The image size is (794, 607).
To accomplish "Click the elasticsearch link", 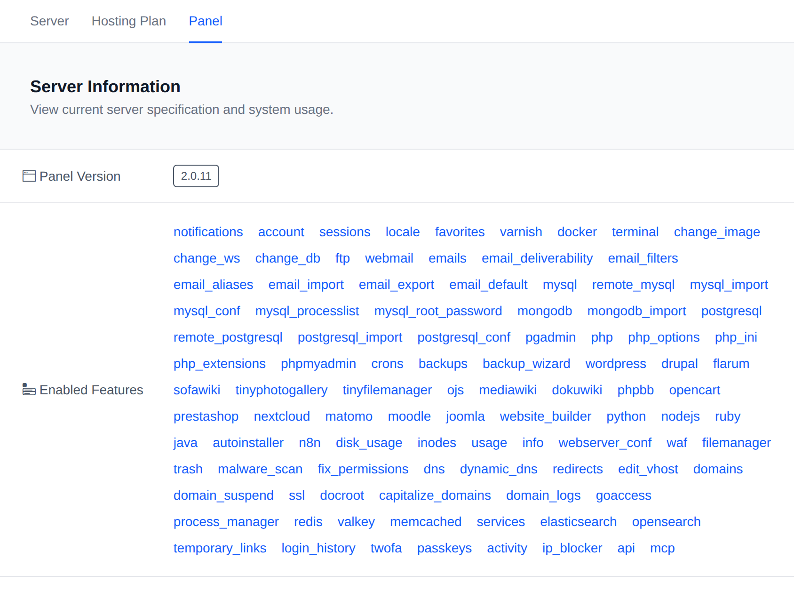I will (x=578, y=522).
